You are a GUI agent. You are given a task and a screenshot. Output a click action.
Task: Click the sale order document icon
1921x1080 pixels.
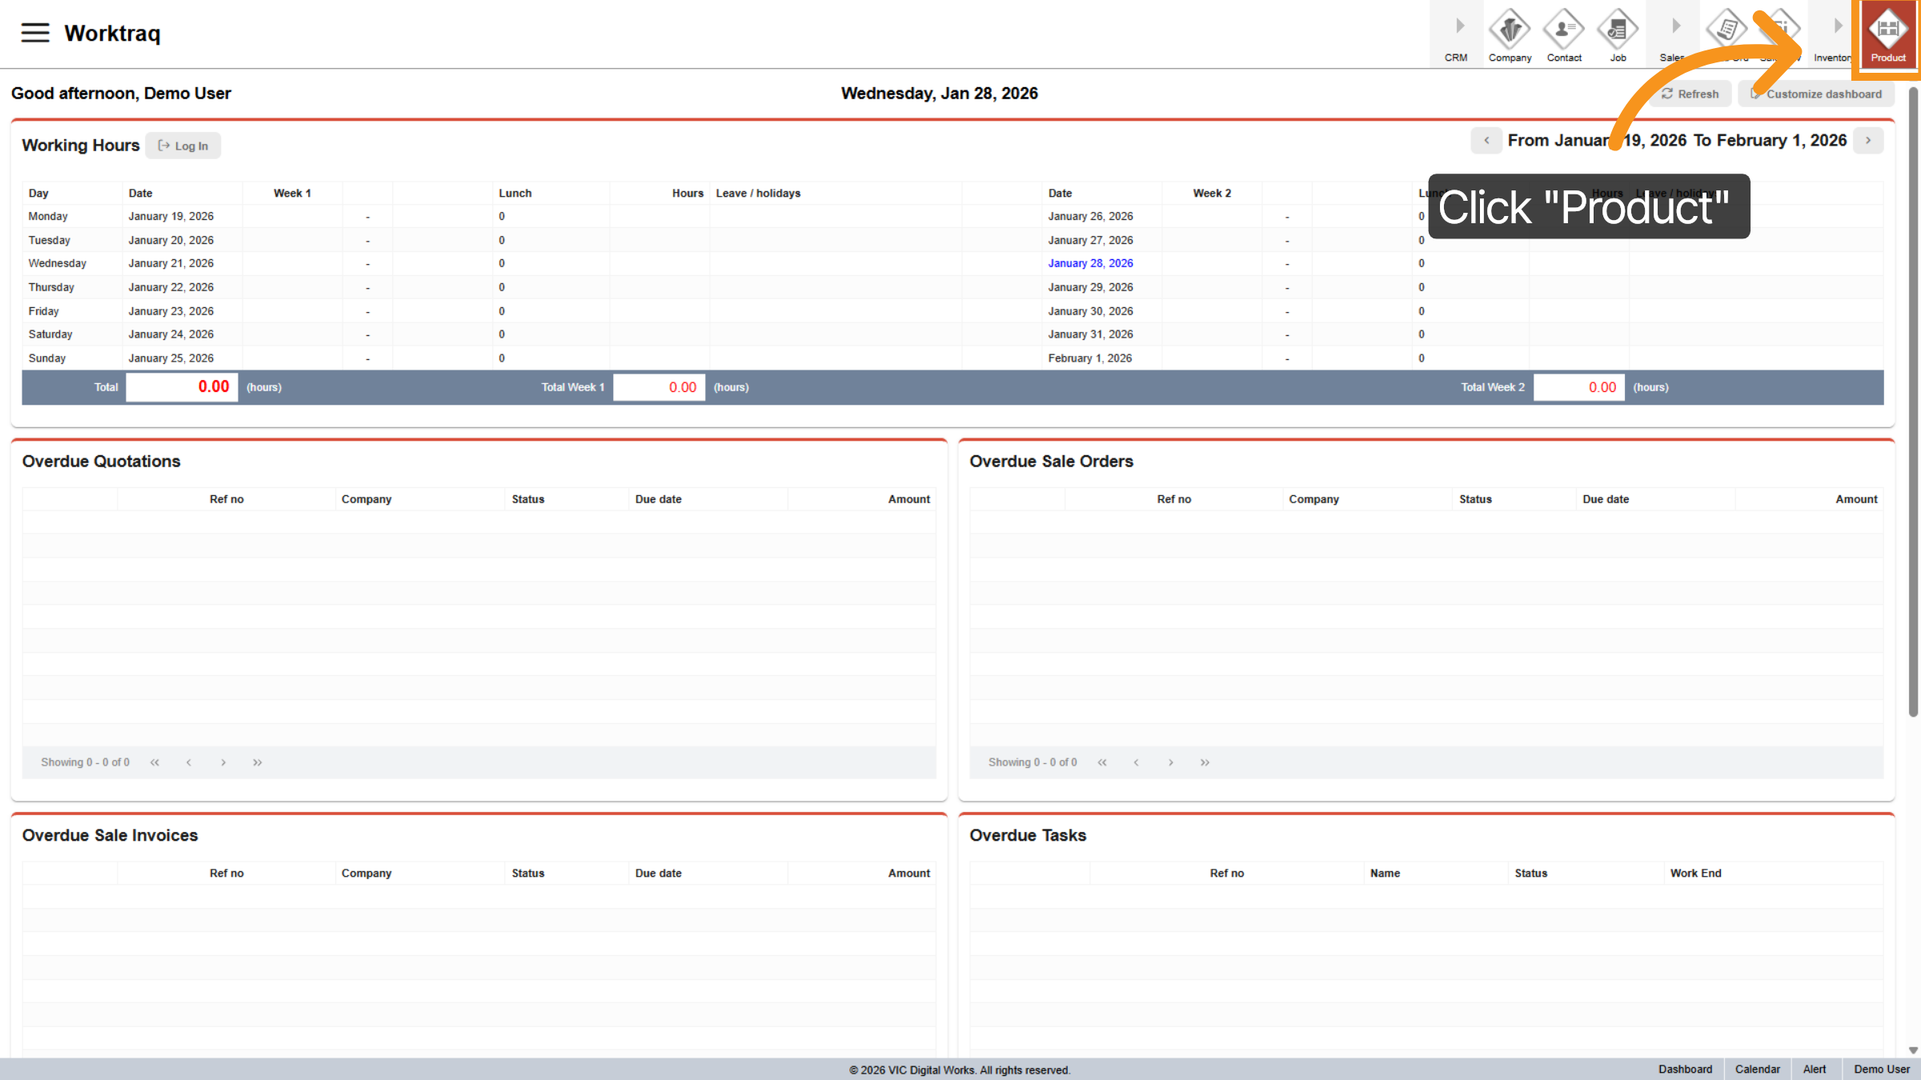[1726, 28]
